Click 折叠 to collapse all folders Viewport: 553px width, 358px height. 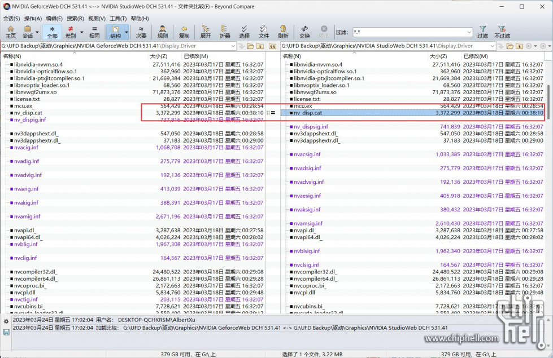[x=225, y=32]
